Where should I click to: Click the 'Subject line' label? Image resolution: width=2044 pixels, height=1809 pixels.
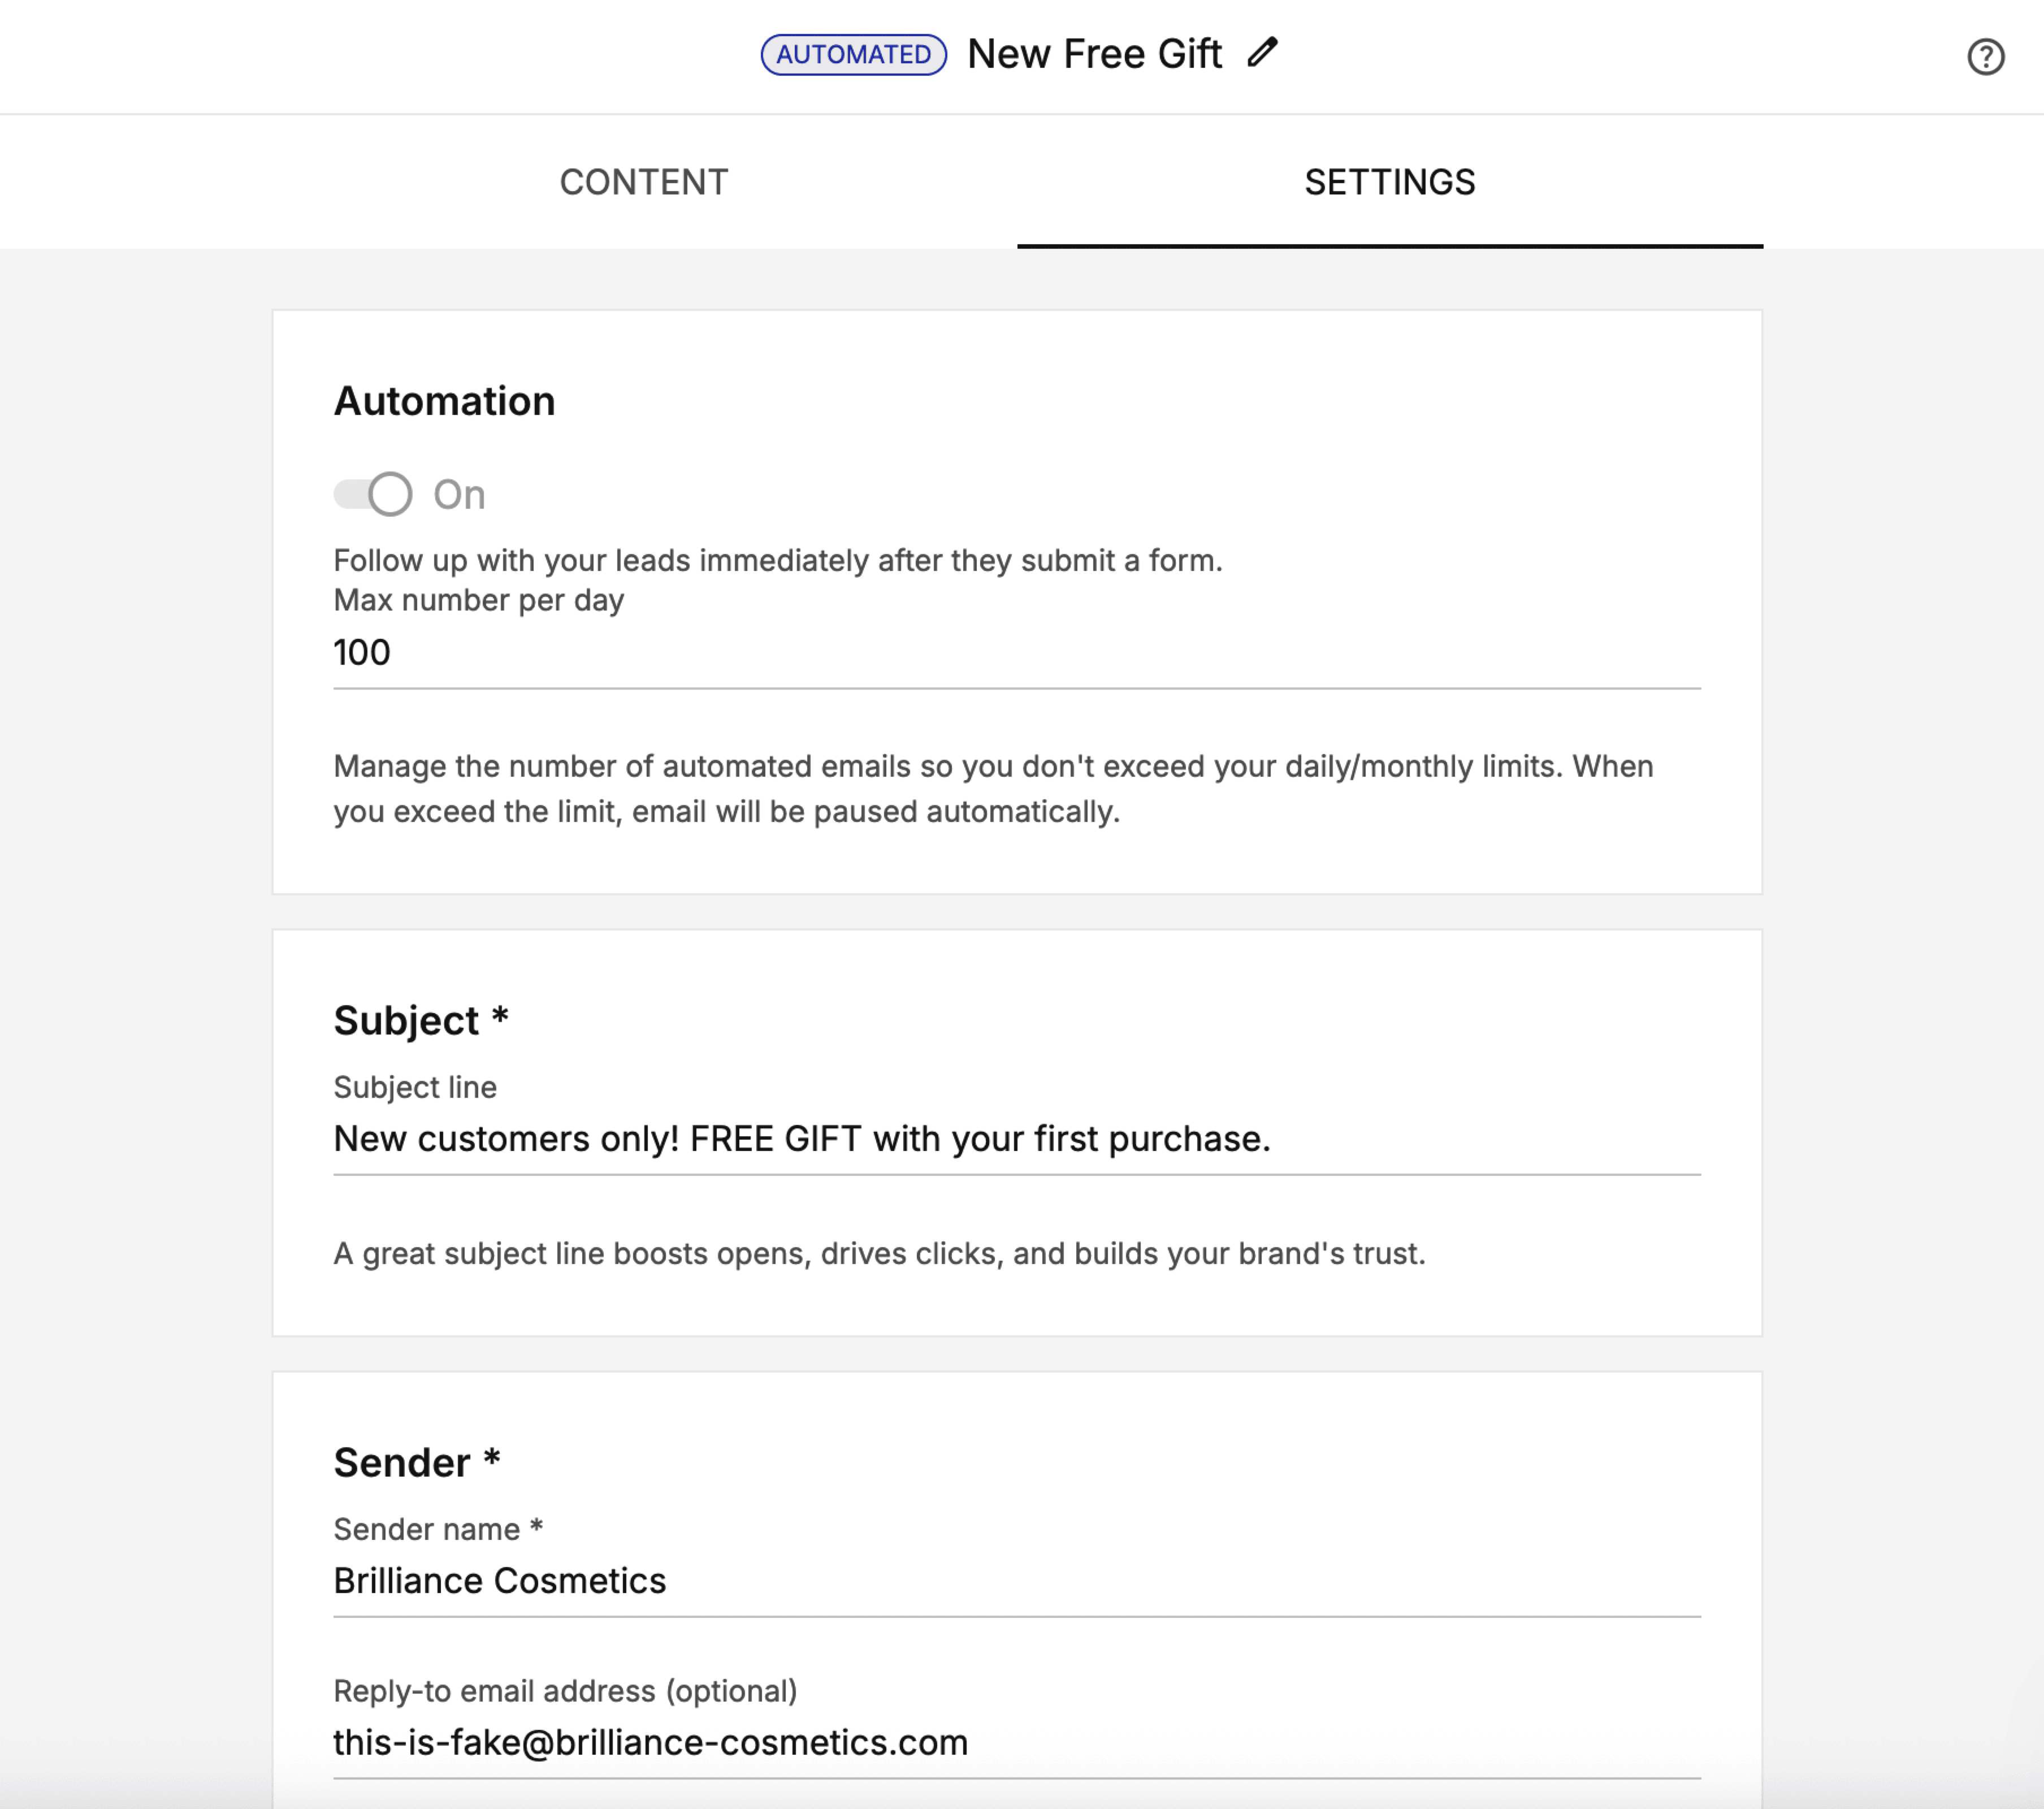tap(415, 1087)
